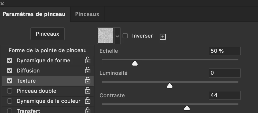Toggle the lock icon next to Transfert
Screen dimensions: 258x113
[x=87, y=111]
